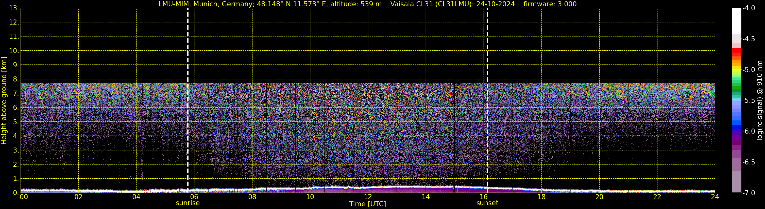
Task: Click the 04 tick on the time axis
Action: click(136, 197)
